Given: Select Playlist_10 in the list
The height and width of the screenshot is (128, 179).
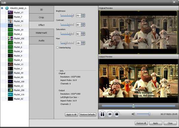Looking at the screenshot, I should [x=18, y=30].
